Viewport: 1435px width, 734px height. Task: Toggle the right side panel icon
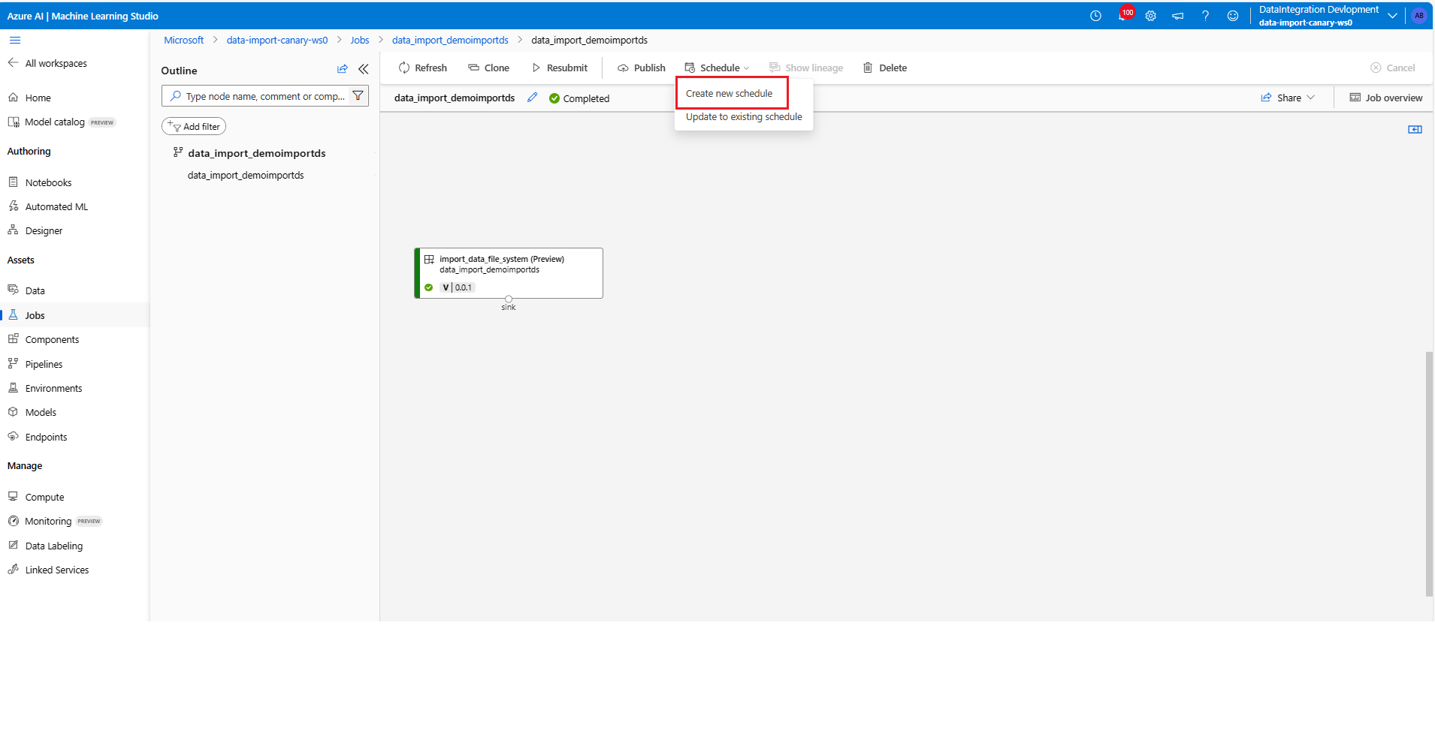[x=1415, y=130]
